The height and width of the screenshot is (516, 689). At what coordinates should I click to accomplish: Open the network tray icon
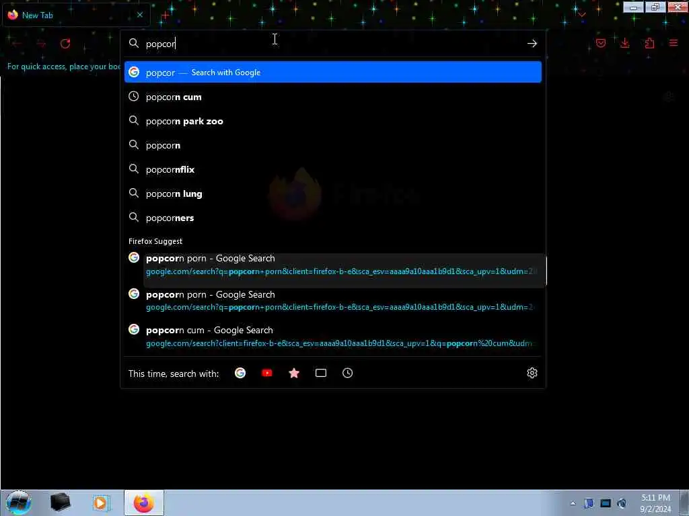[606, 503]
